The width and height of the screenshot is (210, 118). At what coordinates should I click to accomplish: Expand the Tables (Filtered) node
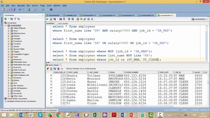[9, 28]
